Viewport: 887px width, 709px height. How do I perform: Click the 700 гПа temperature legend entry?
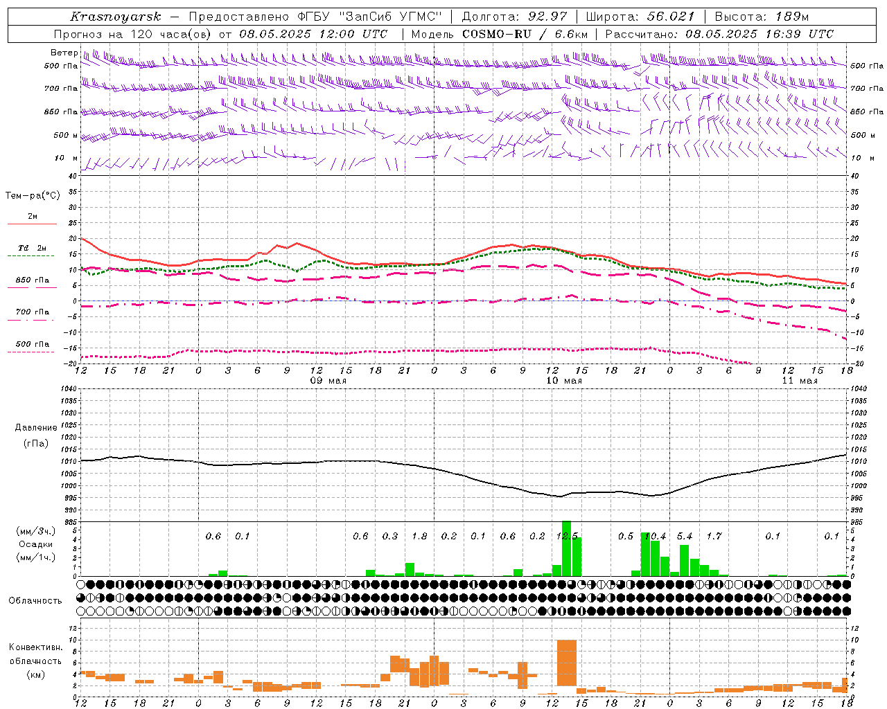click(32, 312)
